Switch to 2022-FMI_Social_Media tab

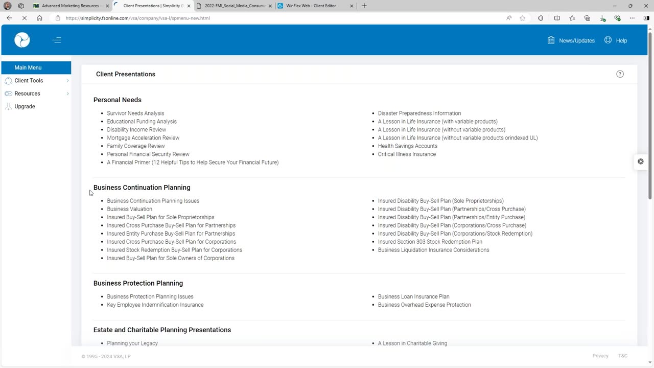[x=235, y=6]
